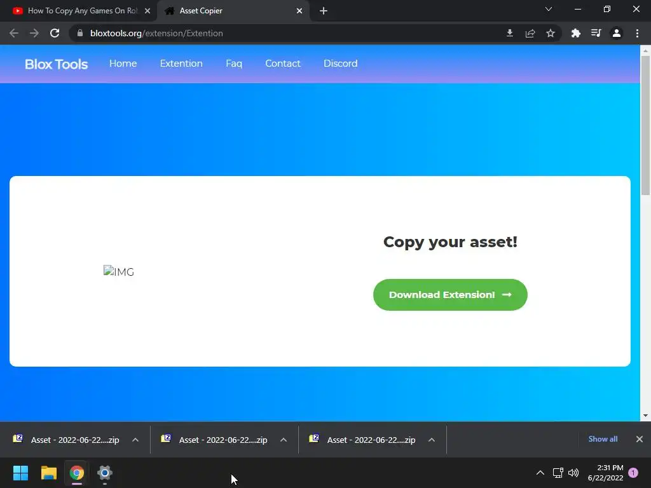Click Show all downloads
The width and height of the screenshot is (651, 488).
[x=603, y=439]
